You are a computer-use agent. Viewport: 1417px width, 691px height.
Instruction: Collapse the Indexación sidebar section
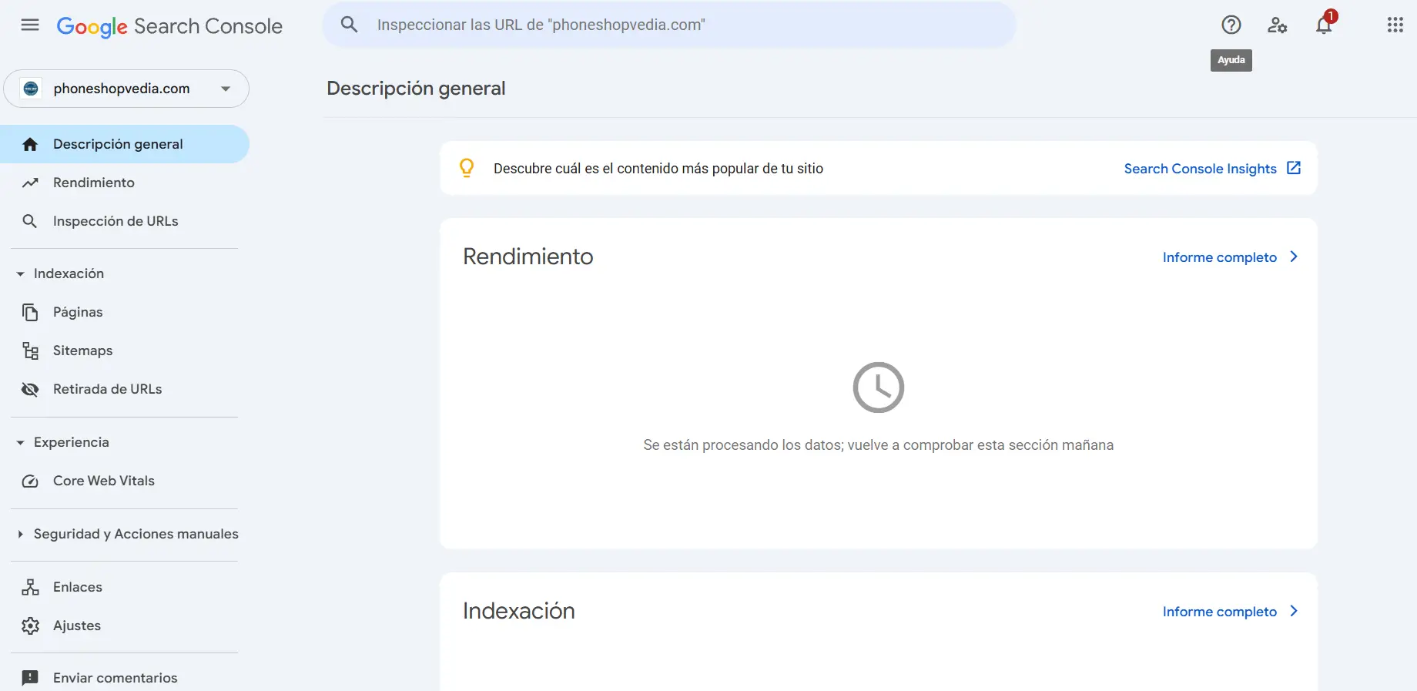[20, 273]
